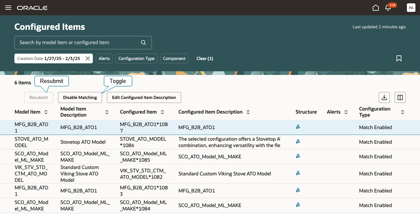Open the manage columns icon
The image size is (420, 214).
pyautogui.click(x=400, y=97)
